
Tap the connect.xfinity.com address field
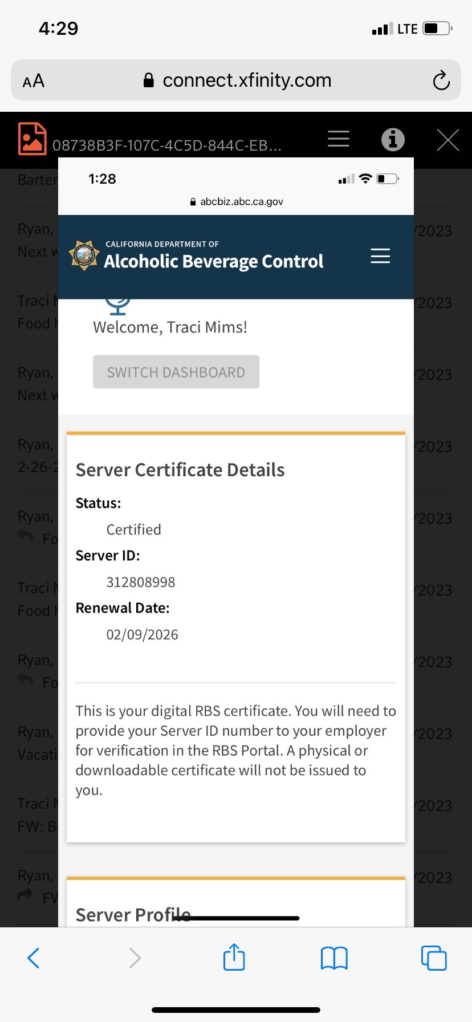click(x=246, y=80)
